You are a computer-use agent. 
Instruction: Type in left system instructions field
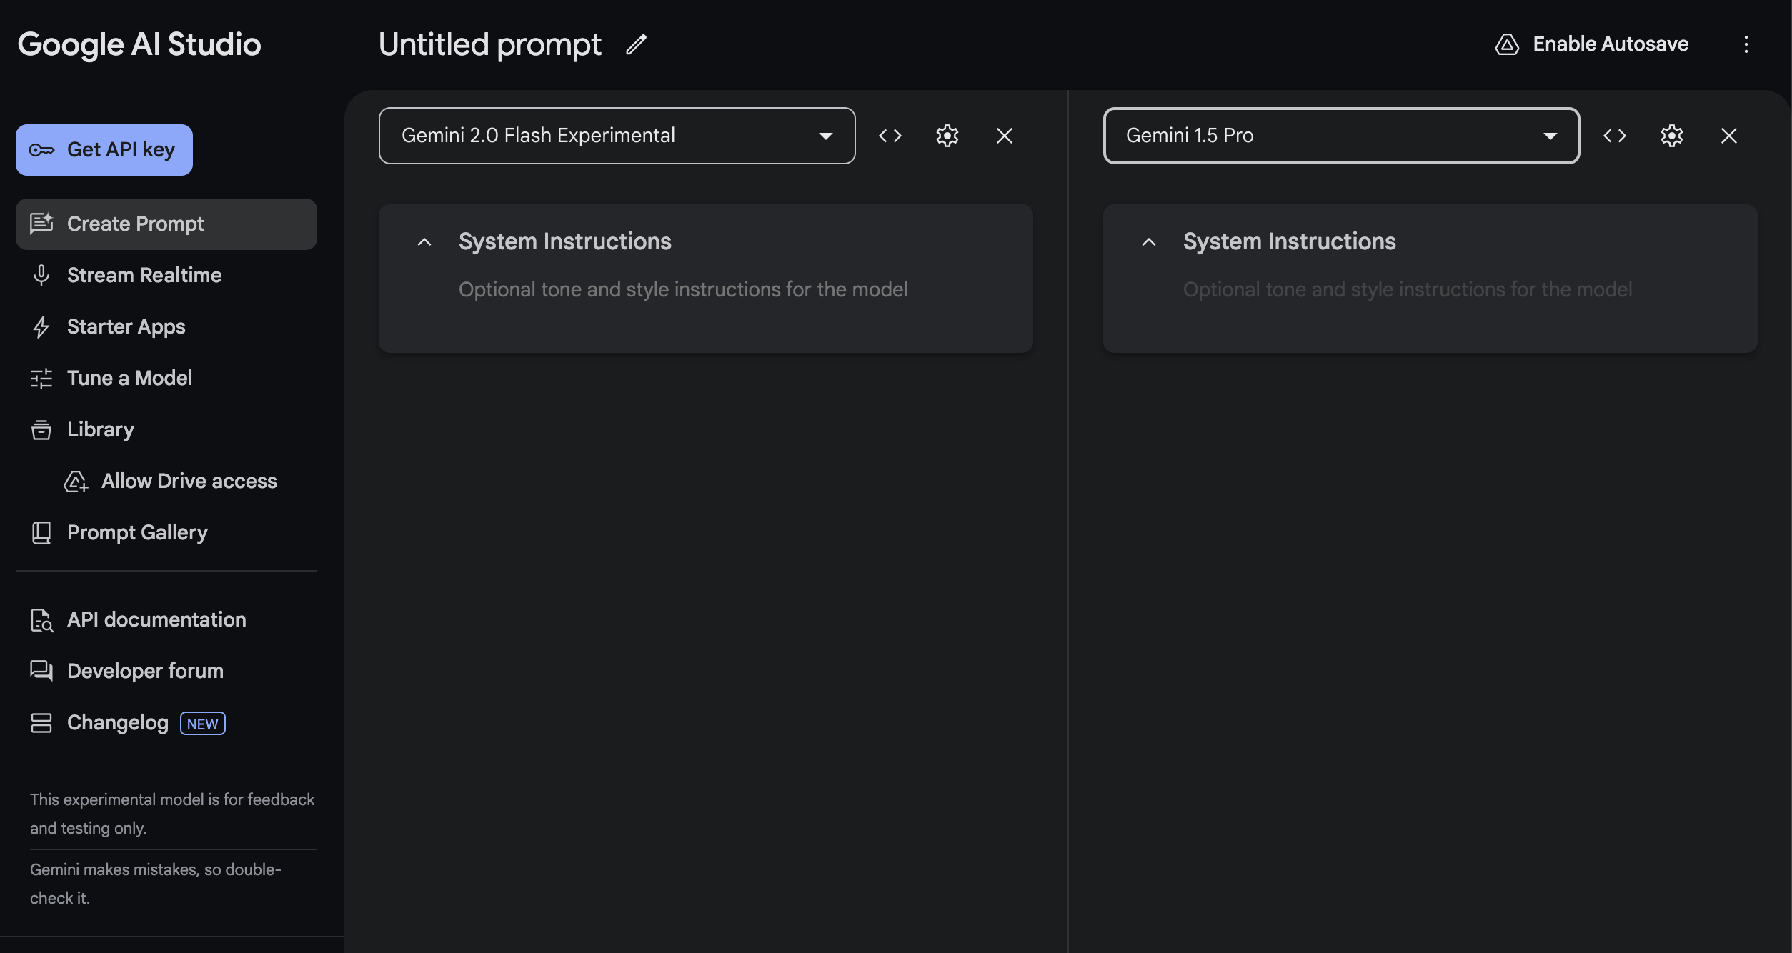pos(682,290)
